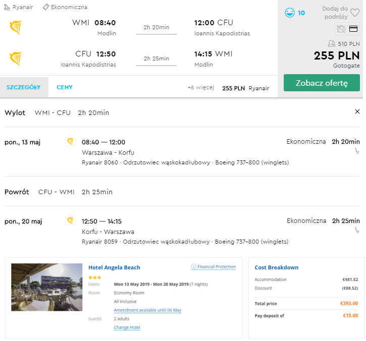Expand +6 więcej price offers
This screenshot has height=341, width=366.
click(x=201, y=87)
